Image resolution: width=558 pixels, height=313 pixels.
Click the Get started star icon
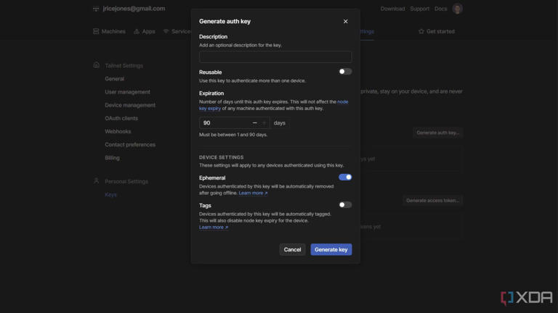[x=421, y=32]
